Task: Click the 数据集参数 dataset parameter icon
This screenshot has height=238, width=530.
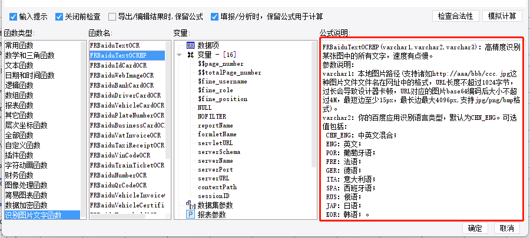Action: point(191,205)
